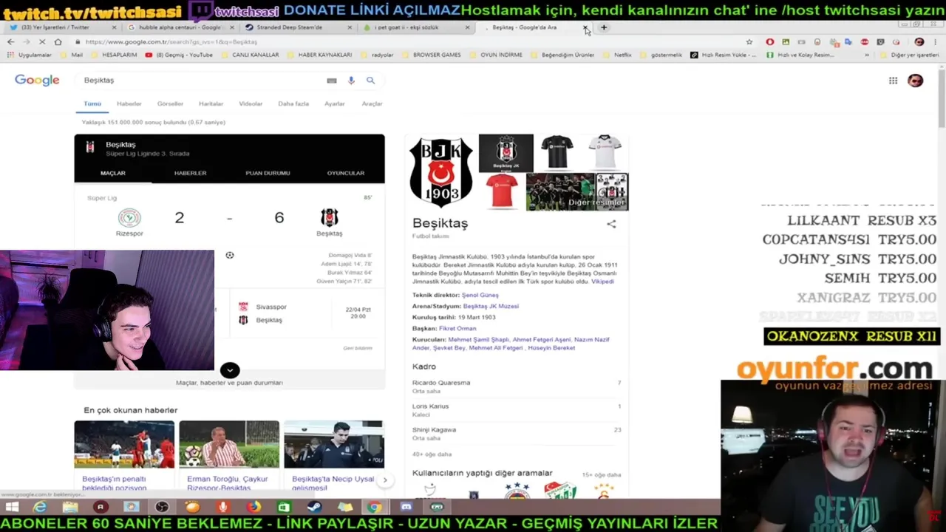946x532 pixels.
Task: Click the Opera extension icon in toolbar
Action: [x=769, y=42]
